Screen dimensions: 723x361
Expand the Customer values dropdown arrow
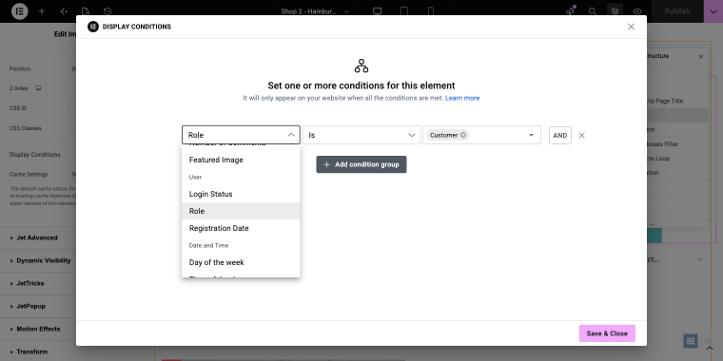[531, 135]
